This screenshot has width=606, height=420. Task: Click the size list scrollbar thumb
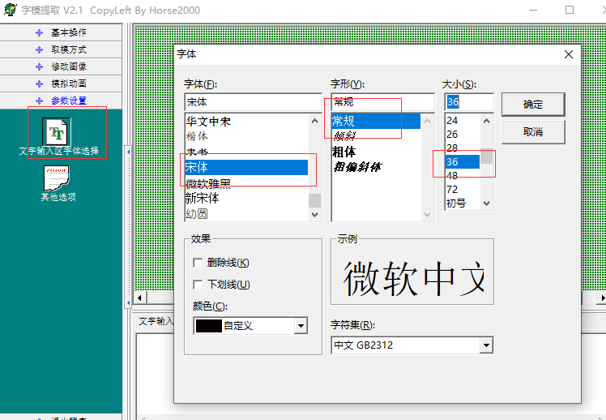[487, 156]
